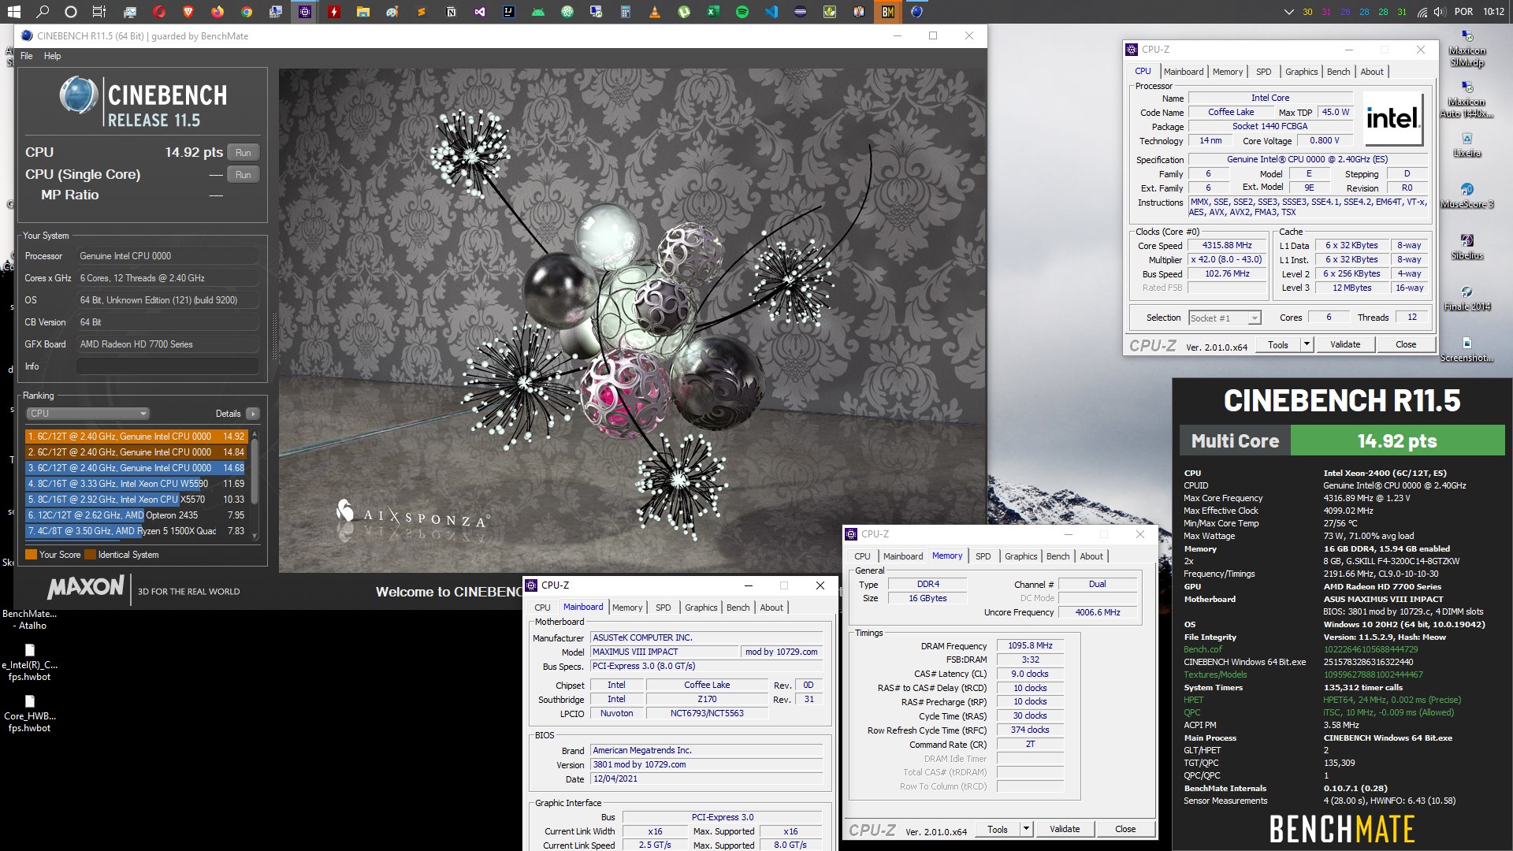Switch to Bench tab in top CPU-Z window
Viewport: 1513px width, 851px height.
tap(1338, 72)
